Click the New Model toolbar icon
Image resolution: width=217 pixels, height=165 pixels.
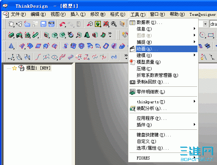pos(11,24)
